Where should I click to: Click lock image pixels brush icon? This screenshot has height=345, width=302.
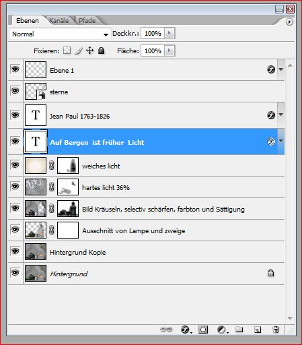[79, 51]
